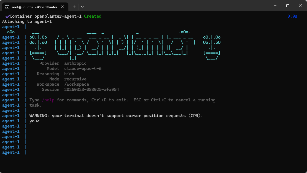Open a new tab with plus button
This screenshot has width=307, height=173.
click(74, 6)
